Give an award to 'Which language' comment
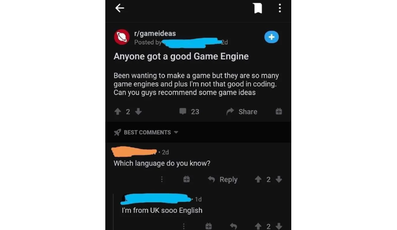Image resolution: width=397 pixels, height=230 pixels. [x=186, y=179]
